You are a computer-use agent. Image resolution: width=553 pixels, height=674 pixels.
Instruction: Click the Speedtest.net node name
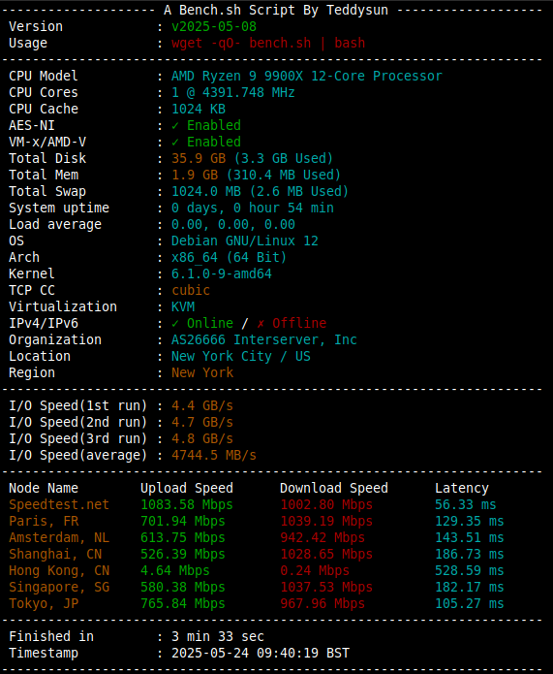point(59,504)
